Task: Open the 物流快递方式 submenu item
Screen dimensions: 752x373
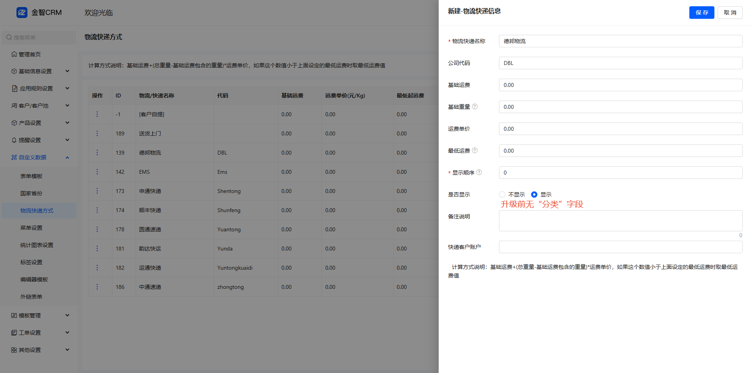Action: point(39,211)
